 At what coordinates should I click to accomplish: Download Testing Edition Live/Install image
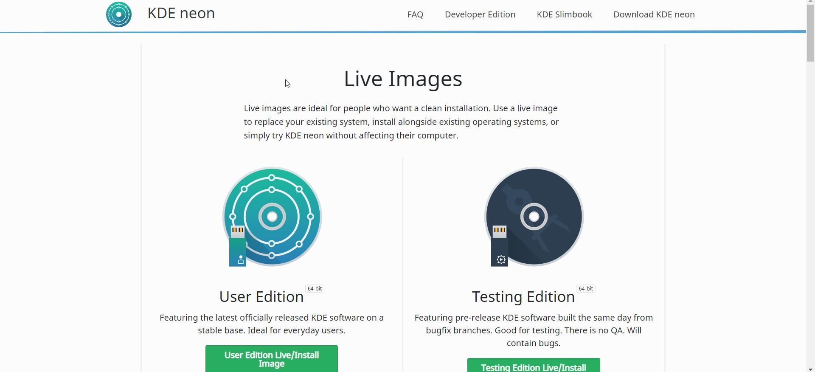coord(534,365)
